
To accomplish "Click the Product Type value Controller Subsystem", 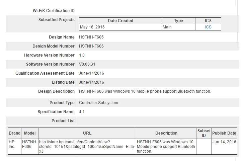I will click(98, 103).
